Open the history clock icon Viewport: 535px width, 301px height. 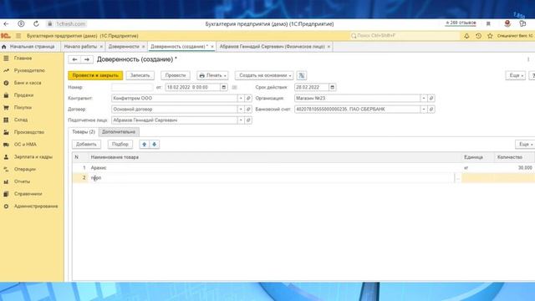pyautogui.click(x=478, y=36)
